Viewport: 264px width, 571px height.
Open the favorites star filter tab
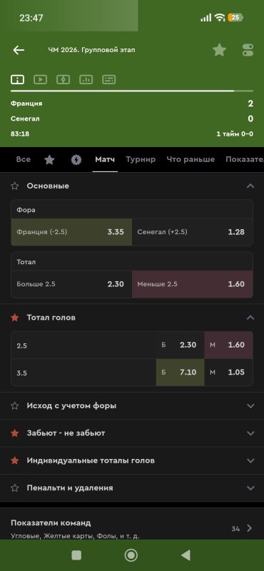coord(49,159)
